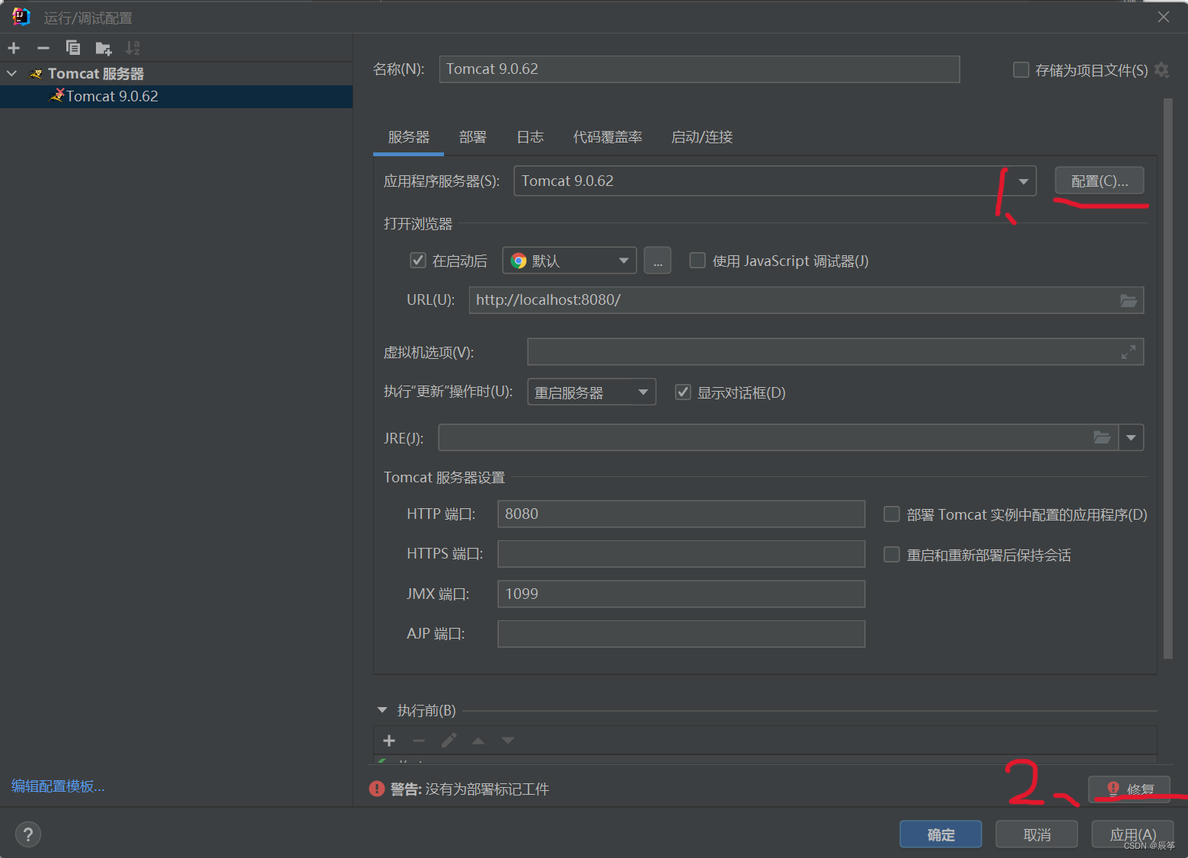The height and width of the screenshot is (858, 1188).
Task: Enable 部署 Tomcat 实例中配置的应用程序 checkbox
Action: pos(892,514)
